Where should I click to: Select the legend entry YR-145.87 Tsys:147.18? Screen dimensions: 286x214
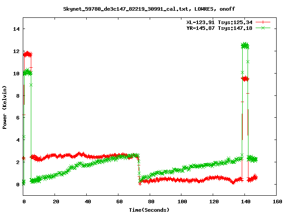pos(219,28)
